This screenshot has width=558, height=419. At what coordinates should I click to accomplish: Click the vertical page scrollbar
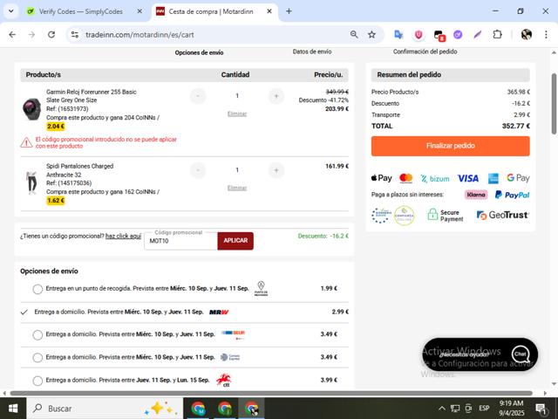click(554, 103)
